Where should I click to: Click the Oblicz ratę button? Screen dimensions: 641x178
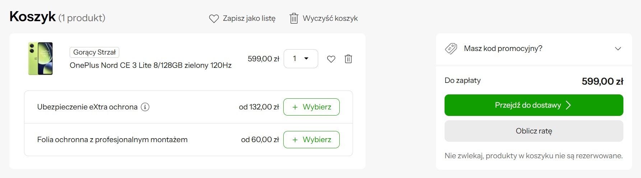tap(534, 131)
